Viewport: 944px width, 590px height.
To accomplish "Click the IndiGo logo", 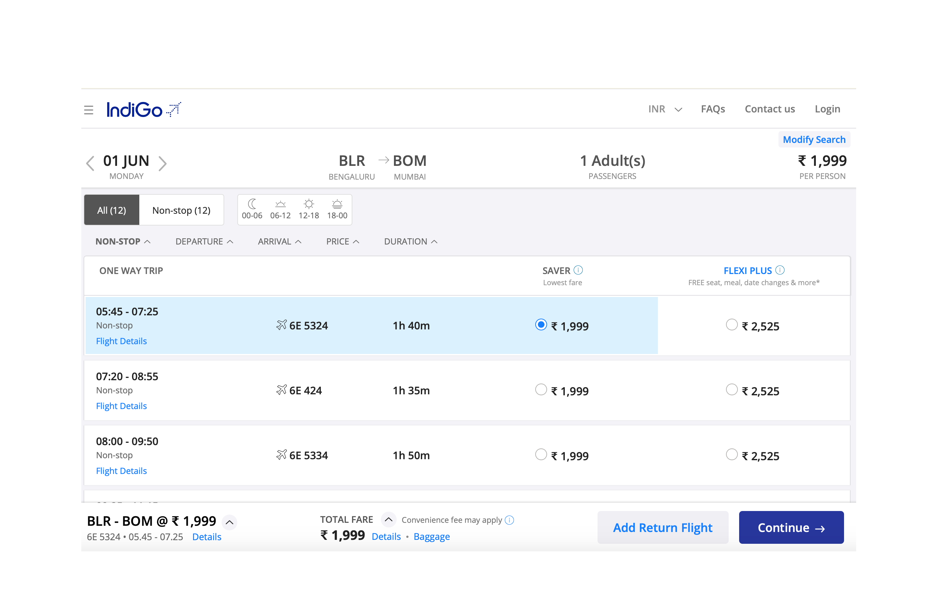I will (x=144, y=110).
